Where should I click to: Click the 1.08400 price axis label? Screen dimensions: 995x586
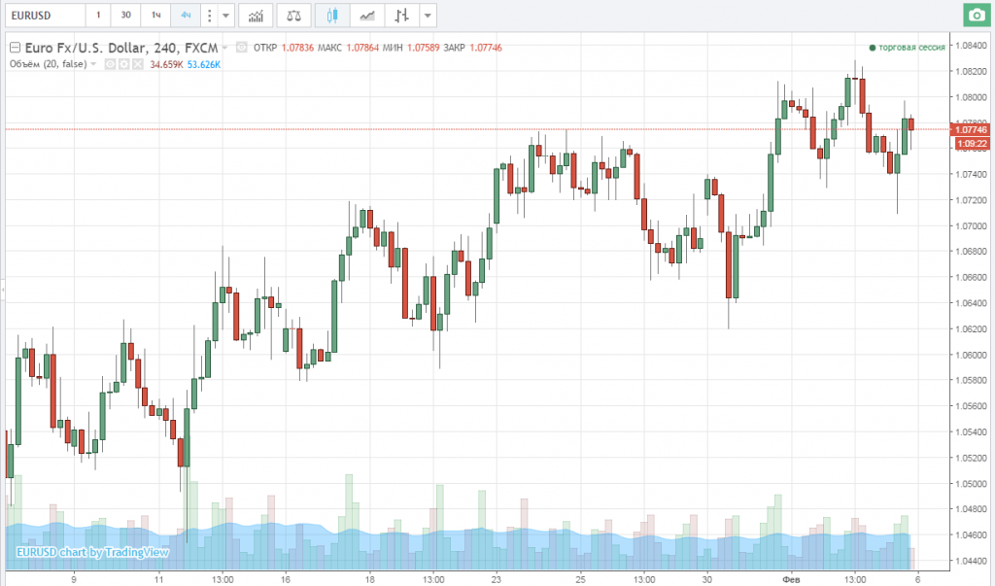tap(971, 46)
